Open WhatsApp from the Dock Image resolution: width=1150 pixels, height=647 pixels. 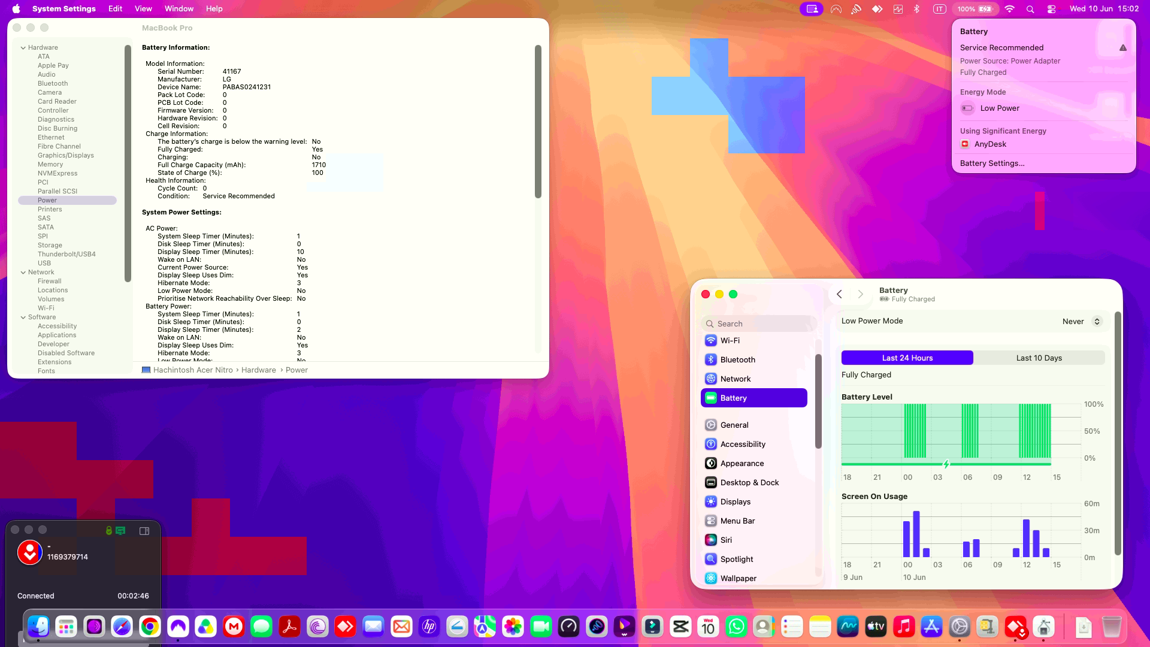pos(736,627)
